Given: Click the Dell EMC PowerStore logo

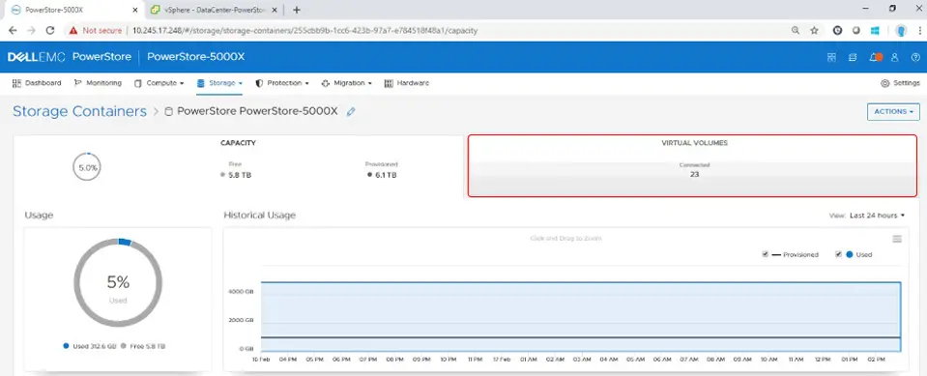Looking at the screenshot, I should coord(70,57).
